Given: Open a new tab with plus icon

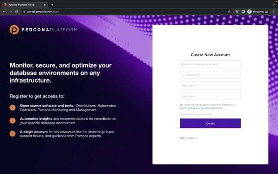Looking at the screenshot, I should point(52,5).
